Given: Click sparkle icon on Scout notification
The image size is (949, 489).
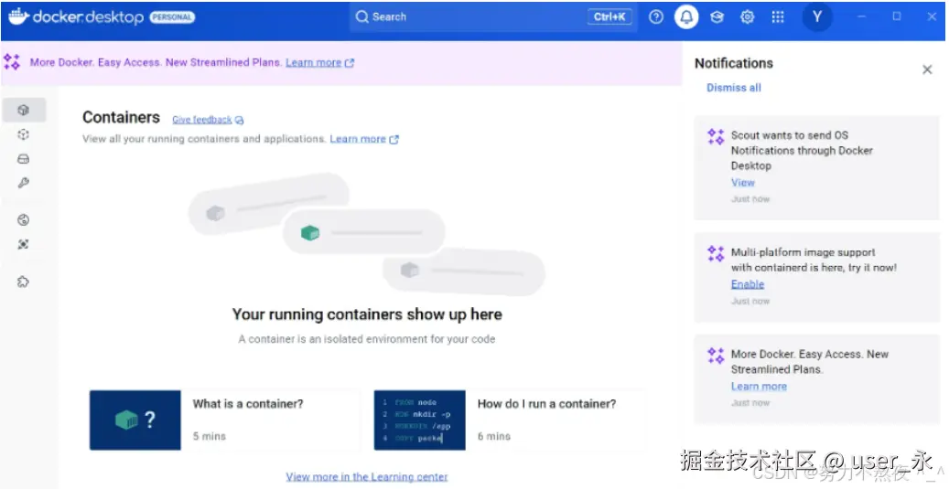Looking at the screenshot, I should (716, 137).
